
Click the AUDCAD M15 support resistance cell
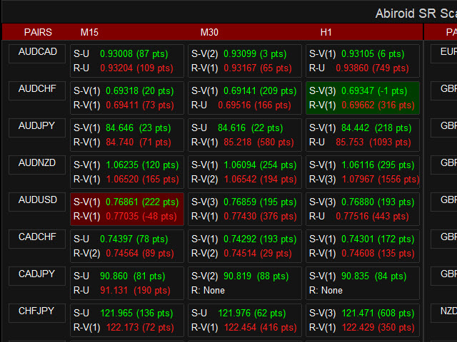coord(126,61)
